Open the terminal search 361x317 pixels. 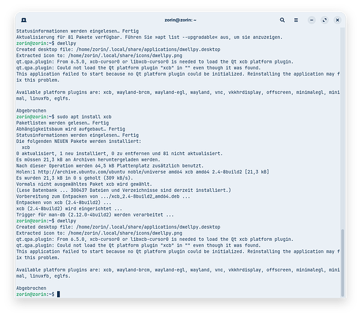[x=282, y=20]
